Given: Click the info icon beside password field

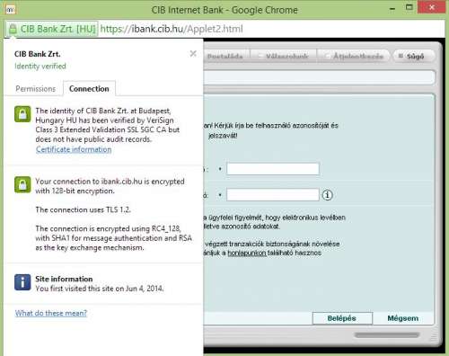Looking at the screenshot, I should pos(327,195).
